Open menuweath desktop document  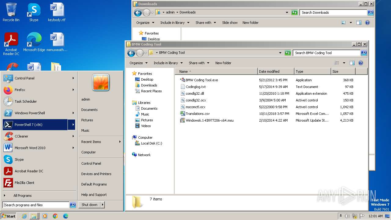[57, 42]
